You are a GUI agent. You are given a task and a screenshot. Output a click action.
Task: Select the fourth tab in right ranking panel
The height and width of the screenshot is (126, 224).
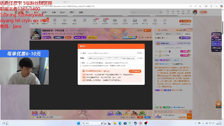point(188,34)
